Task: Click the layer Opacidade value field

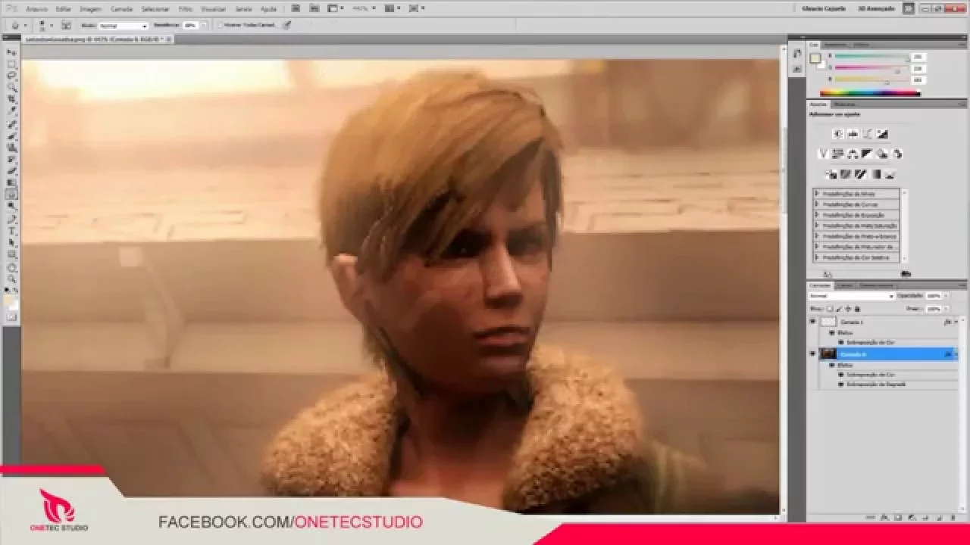Action: point(932,296)
